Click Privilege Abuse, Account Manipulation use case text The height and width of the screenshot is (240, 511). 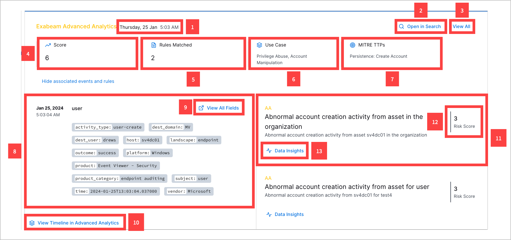tap(282, 59)
